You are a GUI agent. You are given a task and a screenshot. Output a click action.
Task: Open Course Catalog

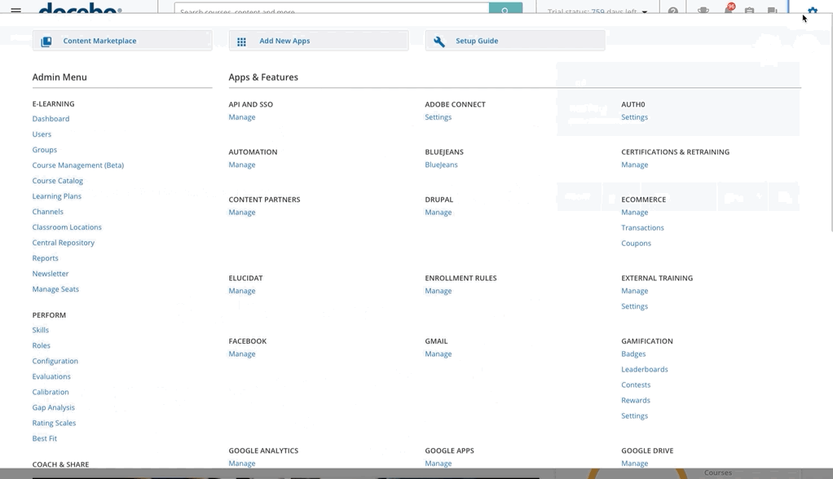coord(58,181)
